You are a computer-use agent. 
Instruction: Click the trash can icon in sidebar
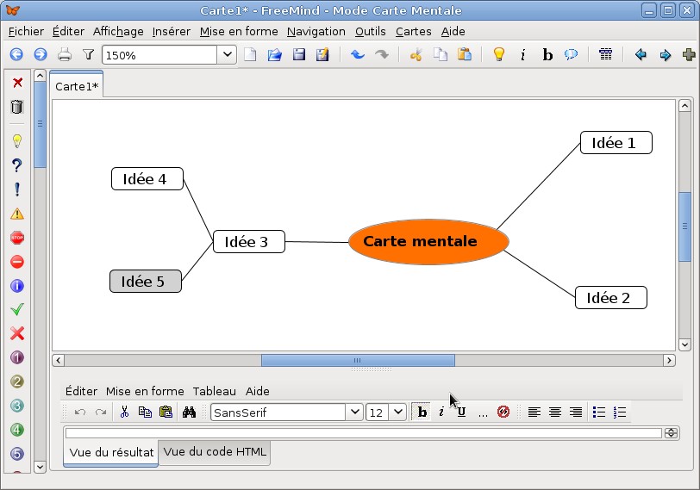[x=17, y=107]
